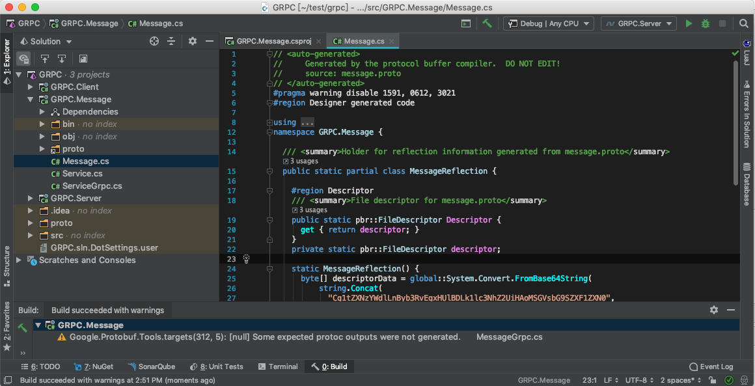Screen dimensions: 755x386
Task: Open the SonarQube tool tab
Action: (152, 366)
